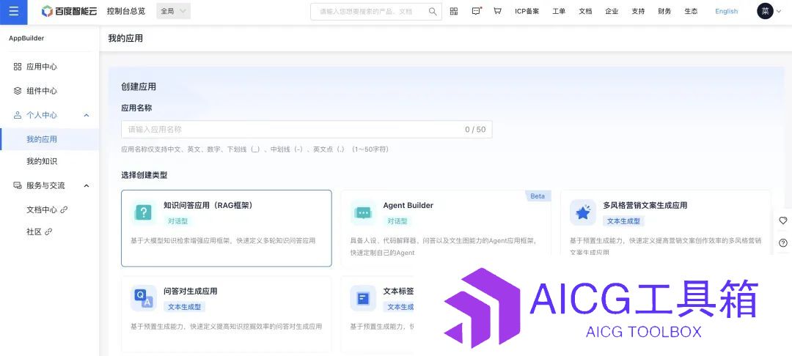
Task: Click the Beta badge
Action: coord(538,196)
